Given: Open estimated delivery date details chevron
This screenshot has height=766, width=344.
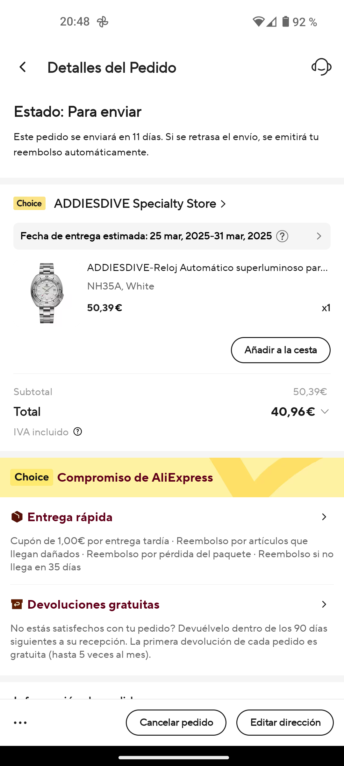Looking at the screenshot, I should point(319,236).
